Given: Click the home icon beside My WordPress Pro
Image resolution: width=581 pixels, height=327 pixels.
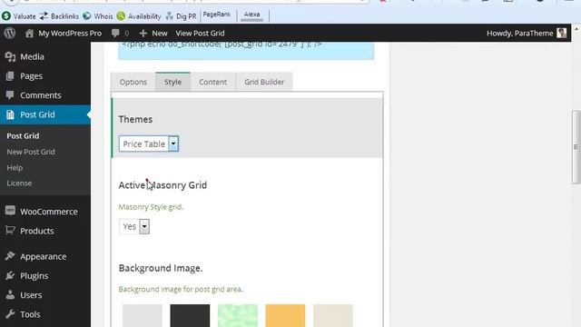Looking at the screenshot, I should pos(29,34).
